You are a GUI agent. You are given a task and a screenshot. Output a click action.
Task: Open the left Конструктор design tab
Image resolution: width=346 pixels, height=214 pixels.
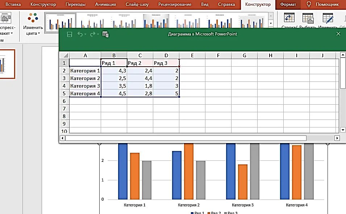(x=43, y=4)
